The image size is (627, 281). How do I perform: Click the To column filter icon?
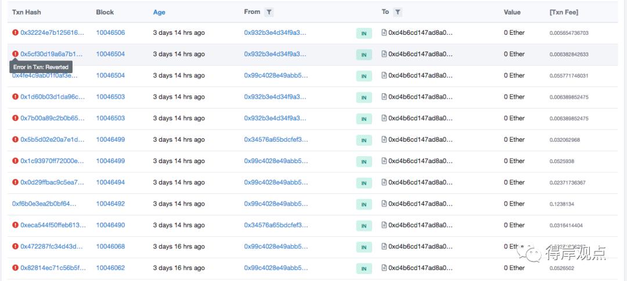coord(398,12)
